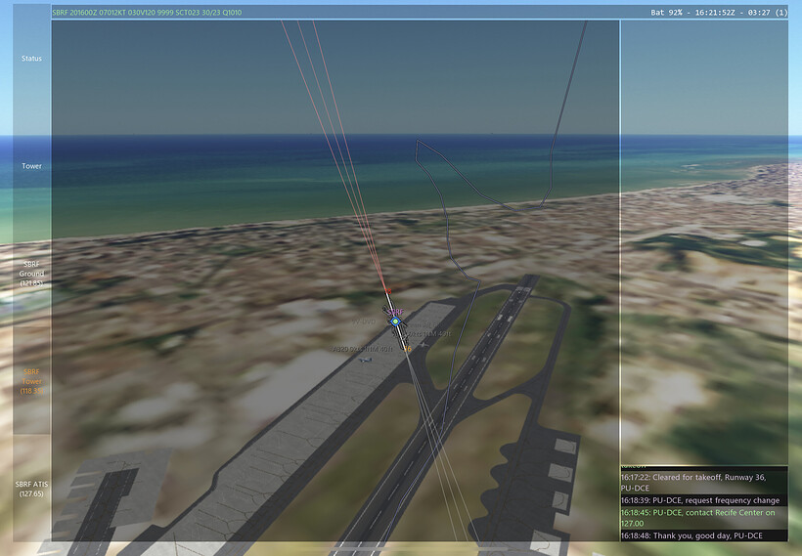Click the faded DVD callsign label

pyautogui.click(x=364, y=321)
